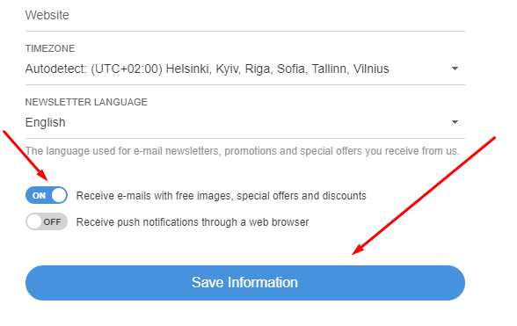
Task: Click the white knob of the OFF switch
Action: tap(34, 221)
